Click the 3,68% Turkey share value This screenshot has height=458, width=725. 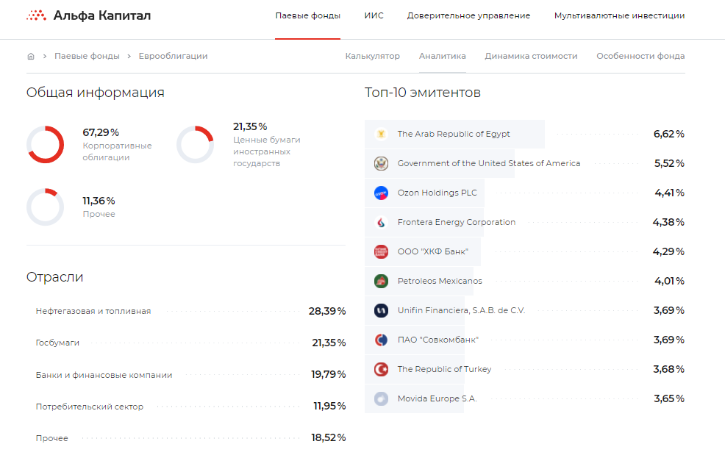click(x=669, y=369)
